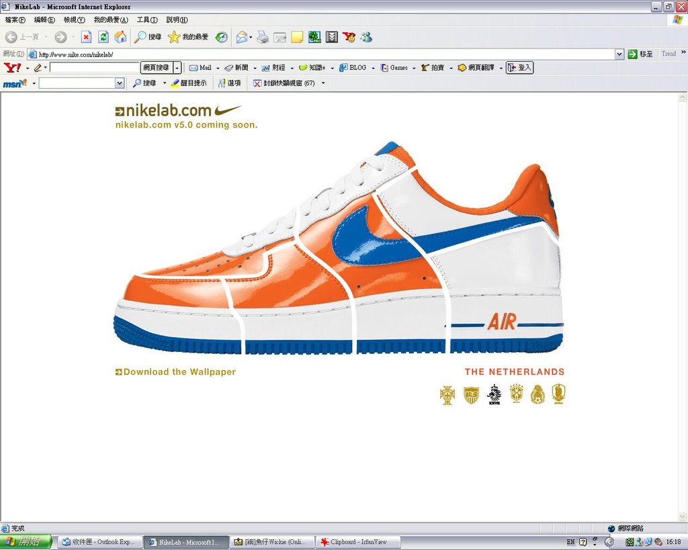Screen dimensions: 688x550
Task: Open the 工具(T) menu
Action: (147, 19)
